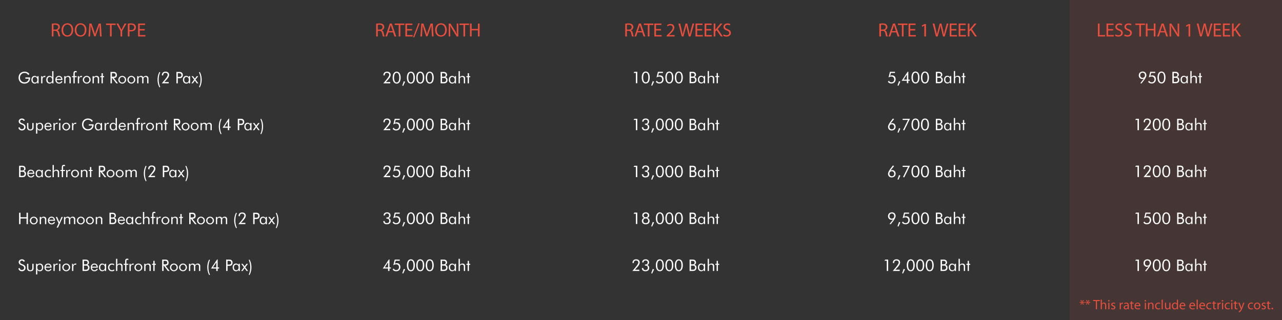
Task: Select the 45,000 Baht monthly rate
Action: (x=427, y=266)
